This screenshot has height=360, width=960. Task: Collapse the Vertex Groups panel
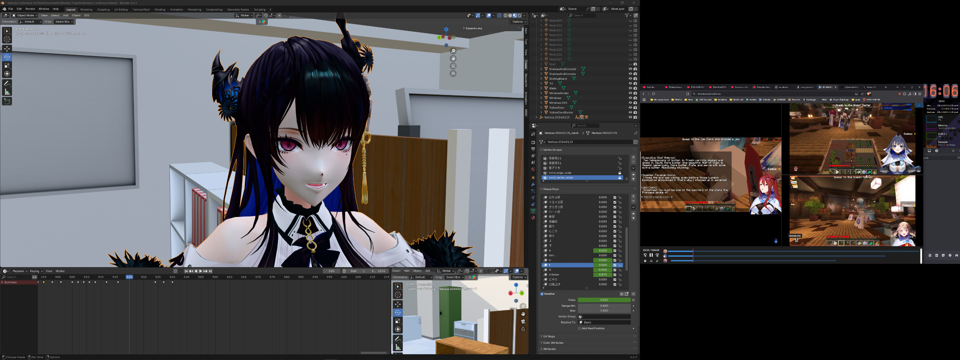pyautogui.click(x=552, y=150)
